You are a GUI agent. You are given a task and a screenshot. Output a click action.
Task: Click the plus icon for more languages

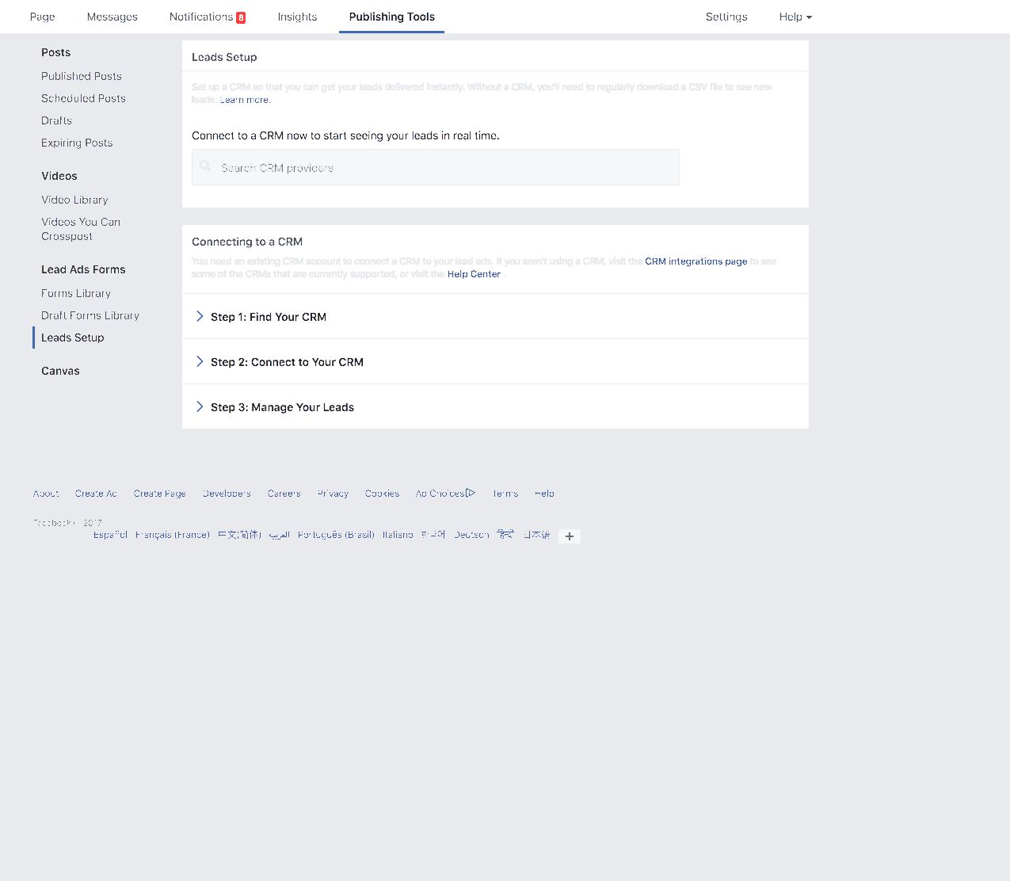[x=569, y=536]
